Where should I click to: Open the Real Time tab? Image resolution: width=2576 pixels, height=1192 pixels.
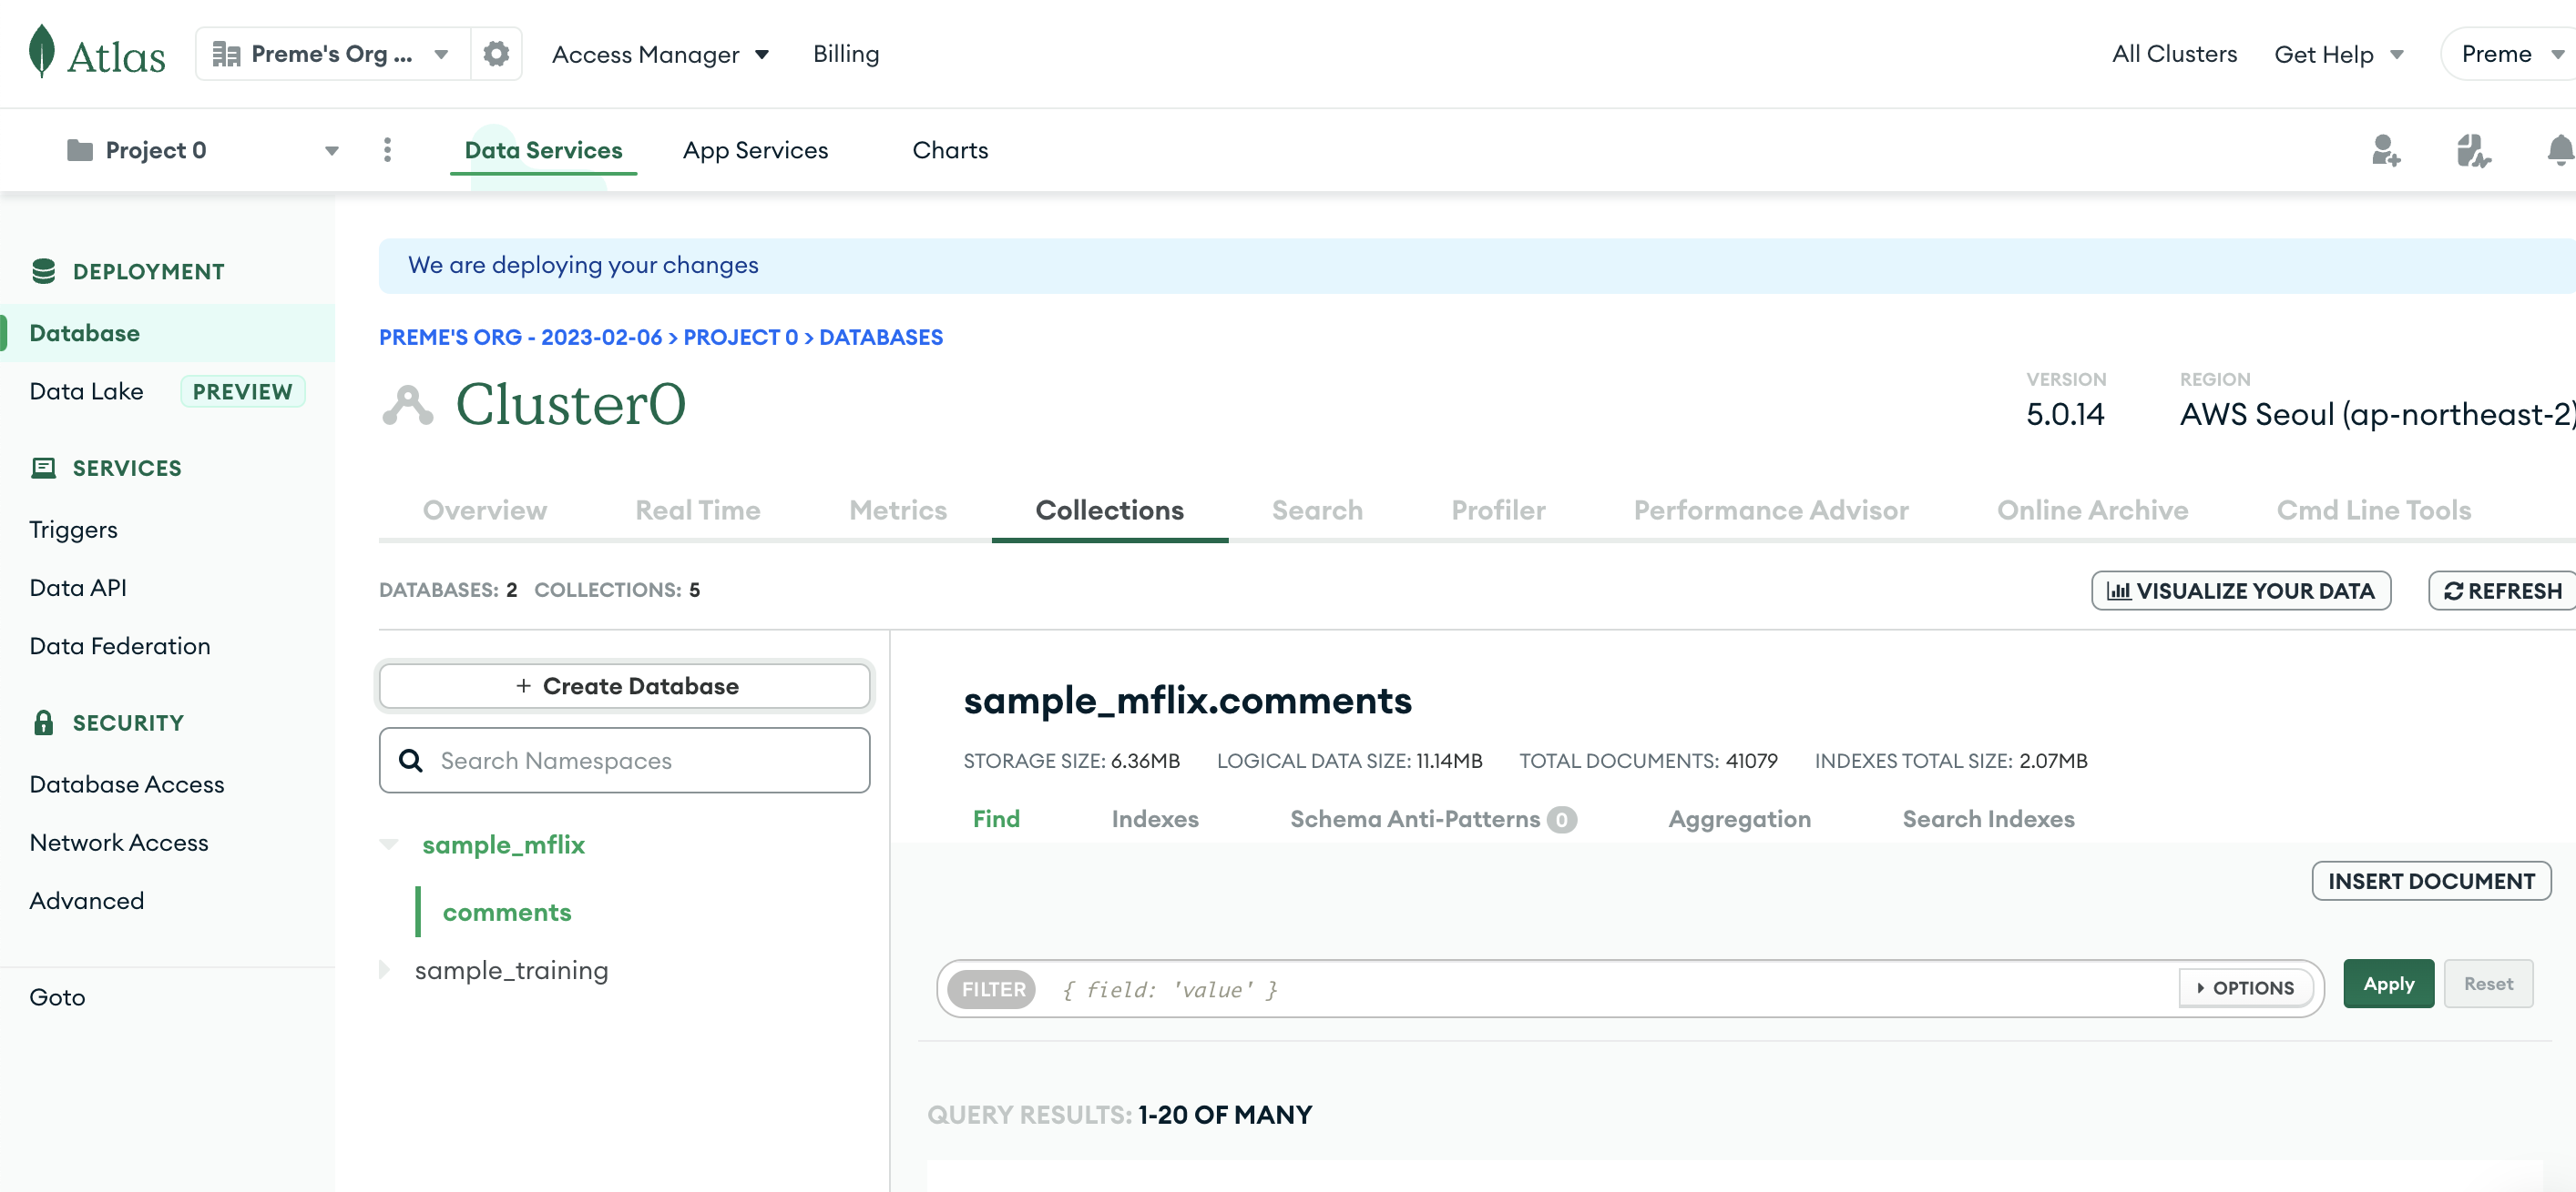click(698, 510)
